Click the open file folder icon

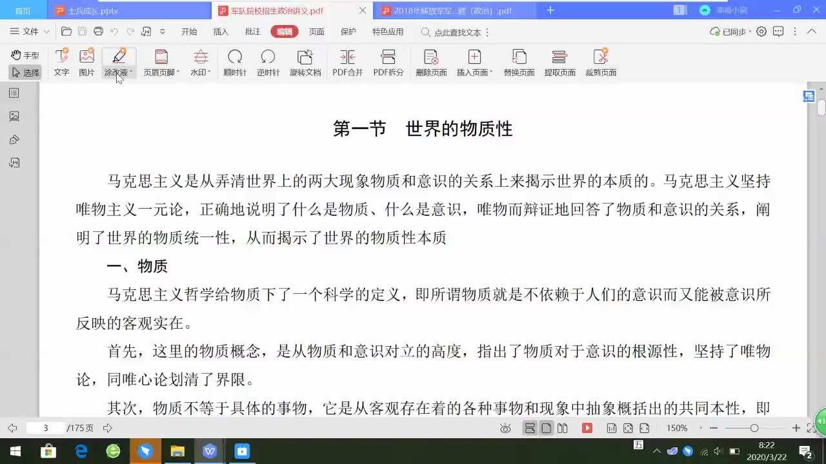66,32
